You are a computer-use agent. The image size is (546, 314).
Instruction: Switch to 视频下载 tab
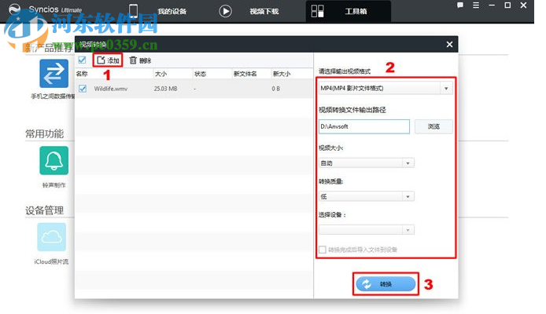click(249, 11)
